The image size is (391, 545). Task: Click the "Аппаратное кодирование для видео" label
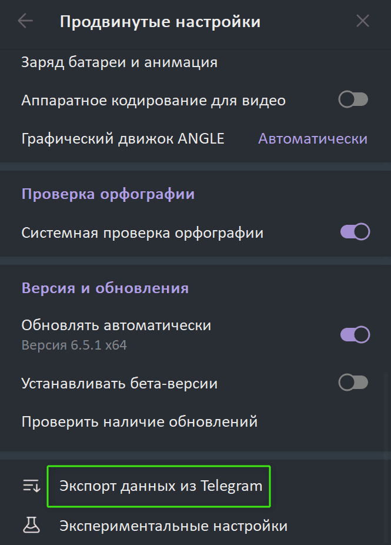(x=153, y=100)
